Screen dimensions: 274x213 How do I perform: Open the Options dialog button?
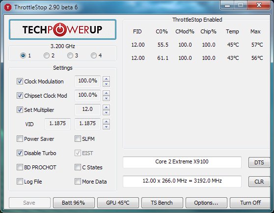[x=206, y=203]
